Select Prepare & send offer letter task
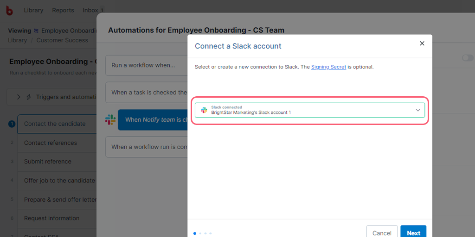 tap(57, 200)
